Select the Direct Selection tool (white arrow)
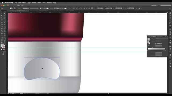 [5, 14]
